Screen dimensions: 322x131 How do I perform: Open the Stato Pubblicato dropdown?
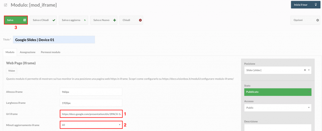coord(278,92)
